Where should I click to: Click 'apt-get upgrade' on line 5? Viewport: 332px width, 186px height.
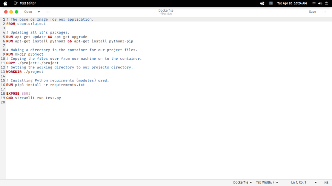pos(71,37)
